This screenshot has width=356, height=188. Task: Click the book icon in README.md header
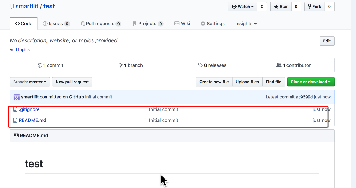16,136
